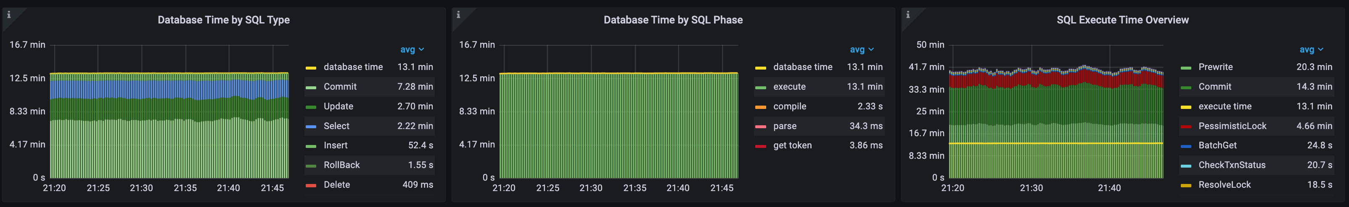Screen dimensions: 1349x207
Task: Click the get token legend label
Action: click(792, 145)
